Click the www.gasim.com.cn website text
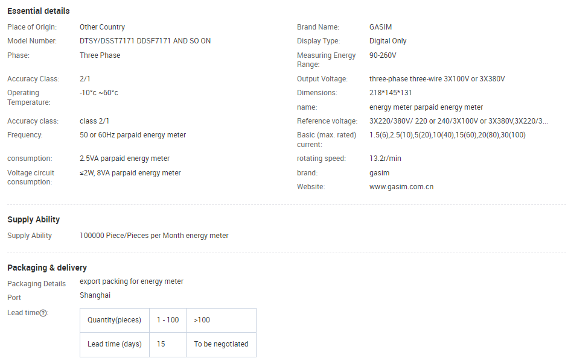Screen dimensions: 568x364 (401, 187)
